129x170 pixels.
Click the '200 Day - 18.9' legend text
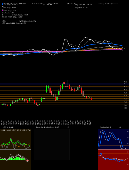10,11
